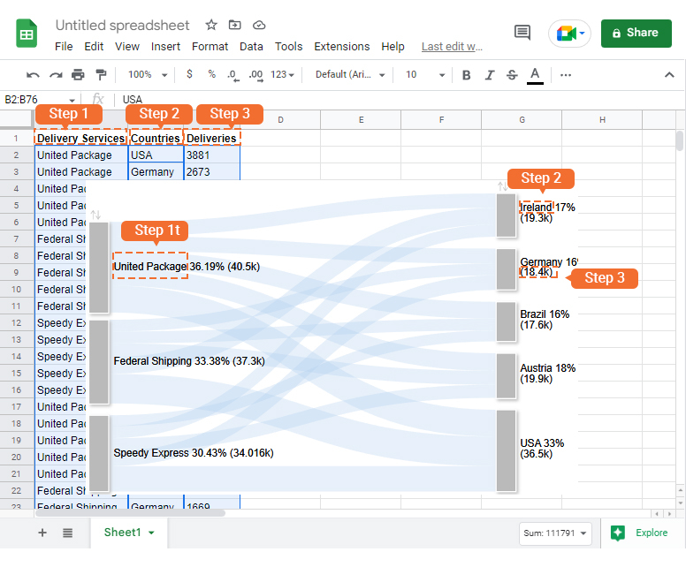Open the all sheets list
Image resolution: width=686 pixels, height=567 pixels.
(x=67, y=533)
